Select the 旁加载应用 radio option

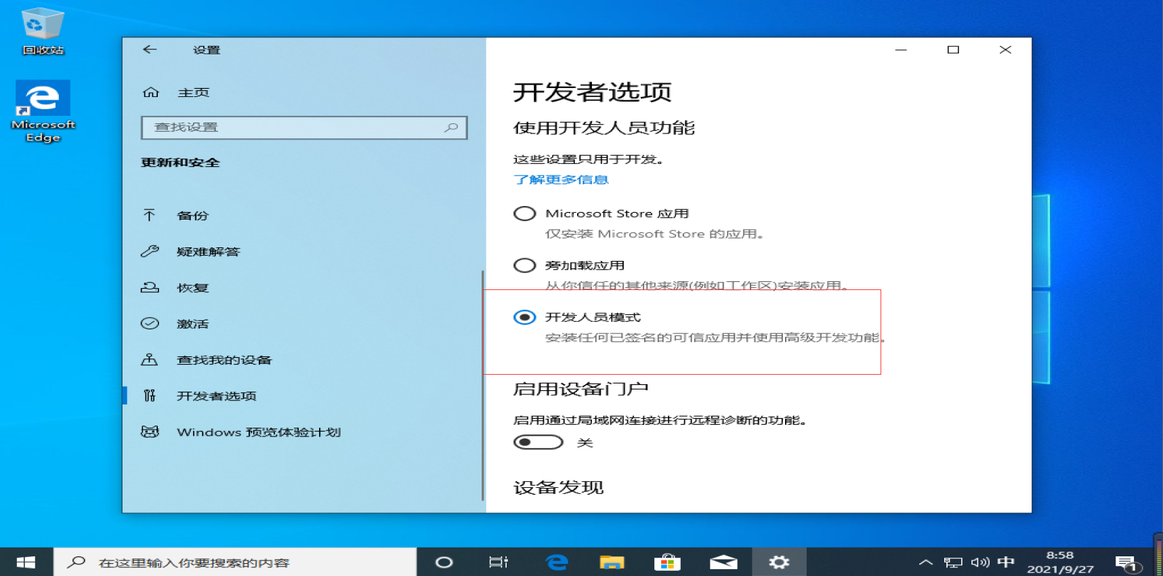pyautogui.click(x=525, y=265)
